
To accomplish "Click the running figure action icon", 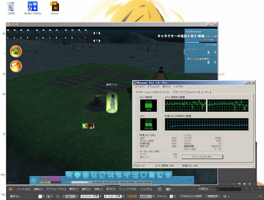I will [x=119, y=175].
